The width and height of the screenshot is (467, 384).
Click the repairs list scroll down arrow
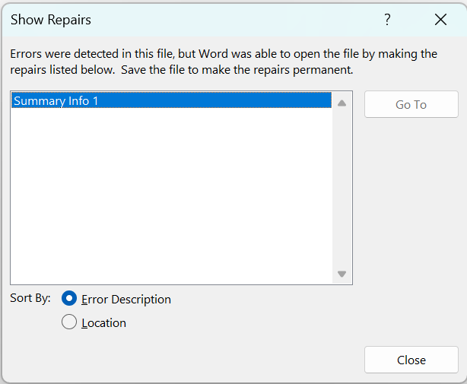coord(342,274)
